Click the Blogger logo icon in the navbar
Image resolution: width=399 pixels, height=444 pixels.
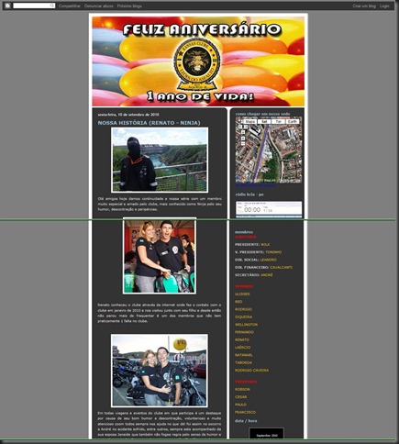[7, 6]
